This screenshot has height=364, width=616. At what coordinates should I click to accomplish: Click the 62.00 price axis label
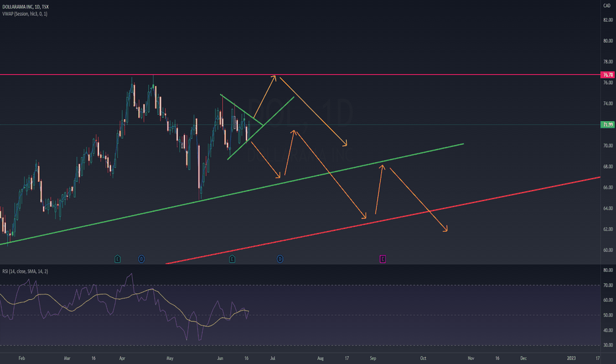[608, 229]
